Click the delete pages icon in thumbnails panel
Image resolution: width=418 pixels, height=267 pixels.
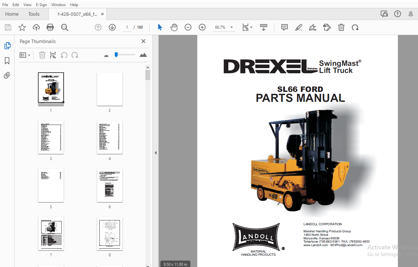(42, 55)
